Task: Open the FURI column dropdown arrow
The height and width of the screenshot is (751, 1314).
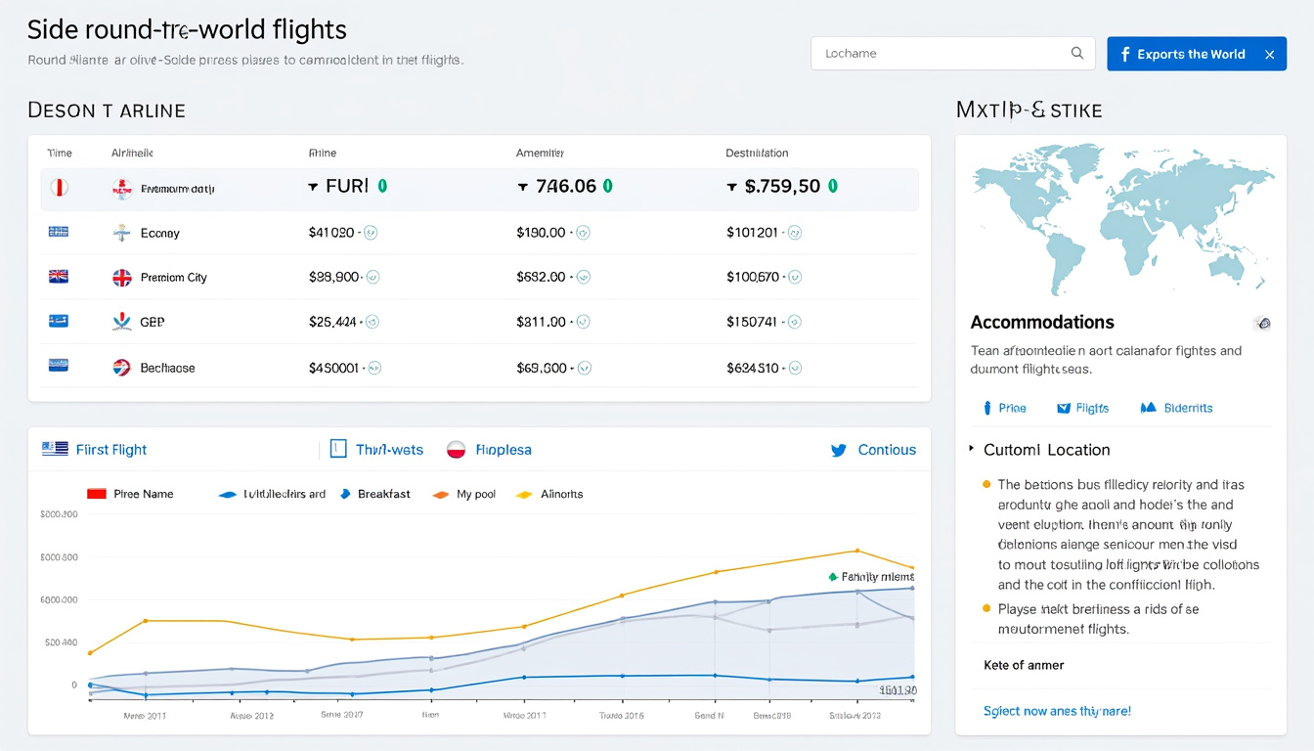Action: pyautogui.click(x=313, y=187)
